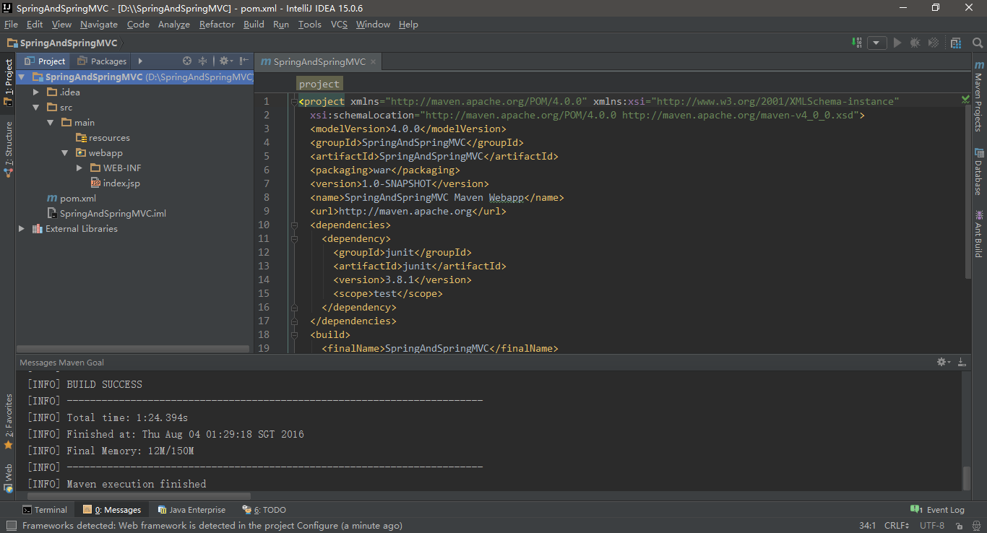Click the Run play icon in toolbar

pyautogui.click(x=897, y=43)
